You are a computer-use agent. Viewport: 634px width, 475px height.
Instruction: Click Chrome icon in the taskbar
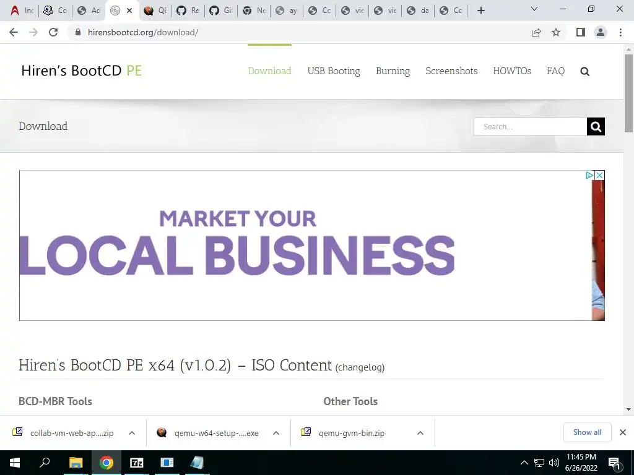point(106,463)
